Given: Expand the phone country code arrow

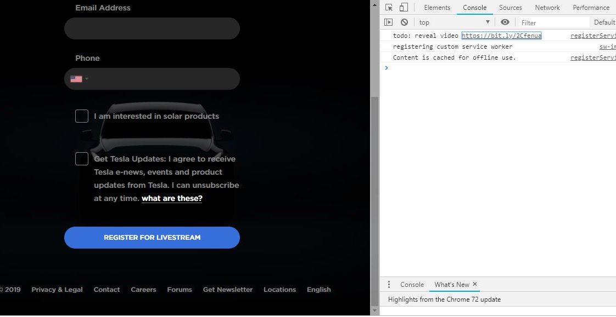Looking at the screenshot, I should point(87,79).
